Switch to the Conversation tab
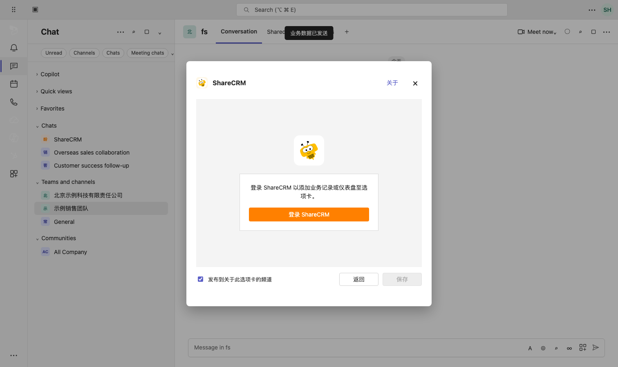618x367 pixels. 239,31
